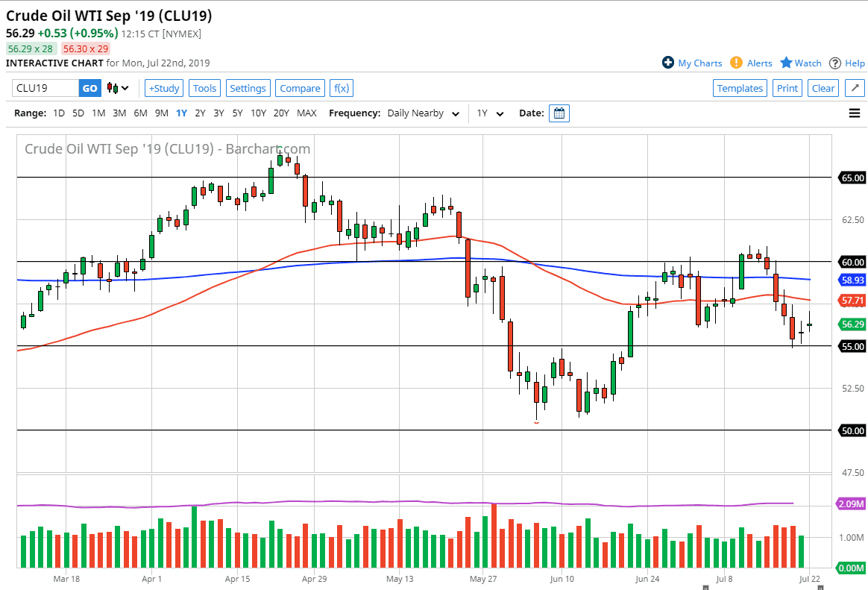The height and width of the screenshot is (590, 868).
Task: Open Help via the question mark icon
Action: click(837, 63)
